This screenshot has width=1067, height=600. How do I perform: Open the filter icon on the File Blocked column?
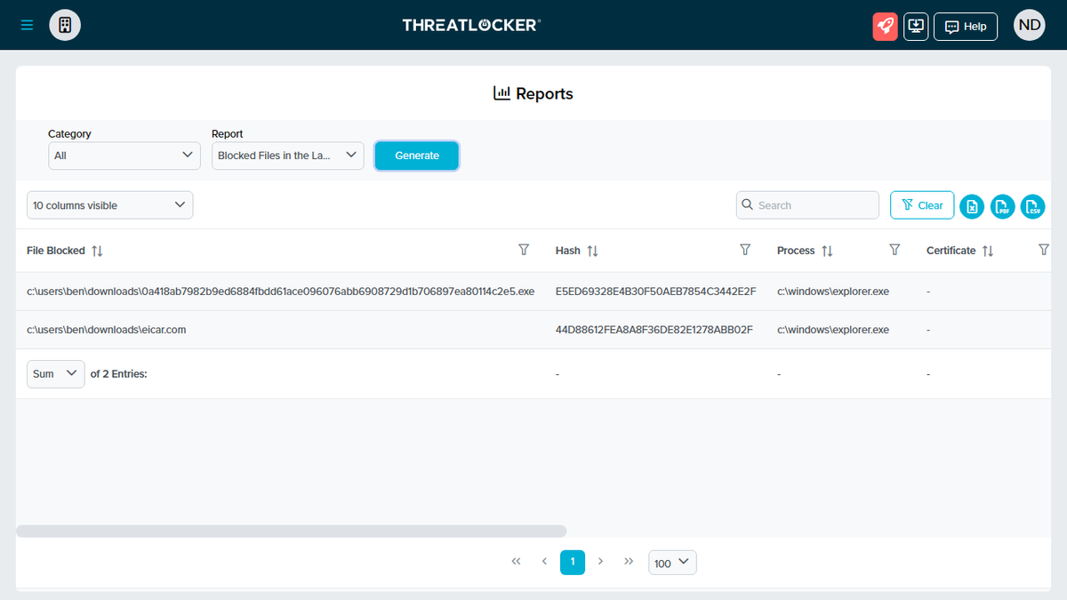coord(524,251)
